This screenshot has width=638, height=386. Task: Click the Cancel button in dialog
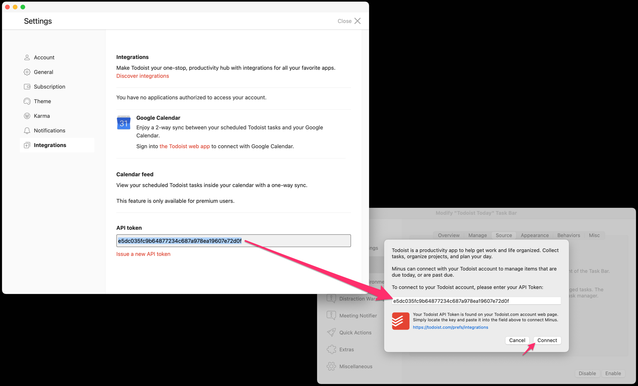[517, 340]
